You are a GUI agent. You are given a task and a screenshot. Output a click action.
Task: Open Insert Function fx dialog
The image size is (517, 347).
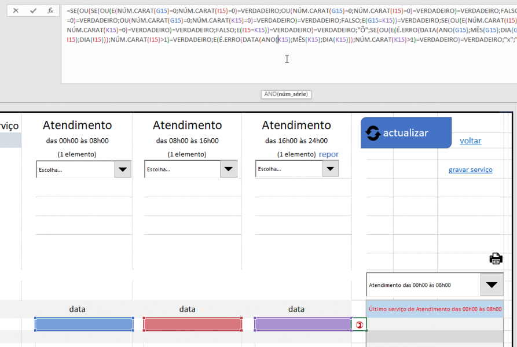pos(50,10)
